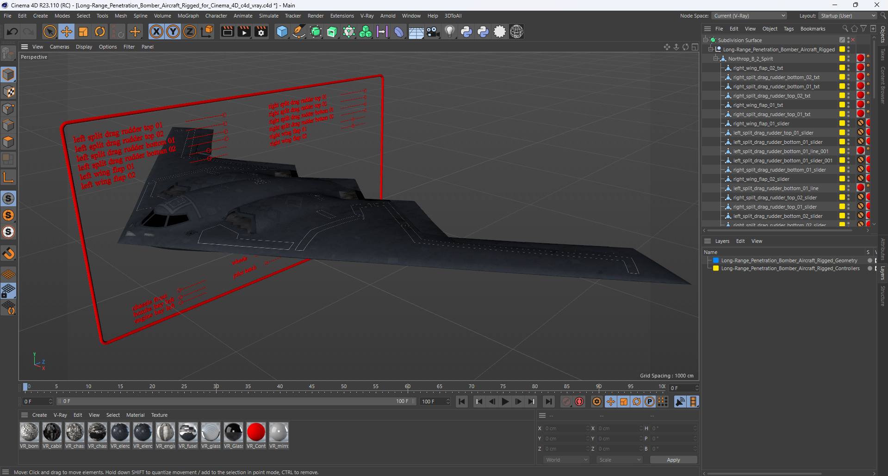Open viewport Display menu
This screenshot has width=888, height=476.
84,47
